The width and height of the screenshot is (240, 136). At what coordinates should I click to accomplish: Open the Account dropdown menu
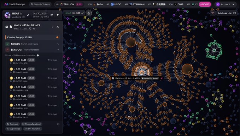(x=225, y=4)
